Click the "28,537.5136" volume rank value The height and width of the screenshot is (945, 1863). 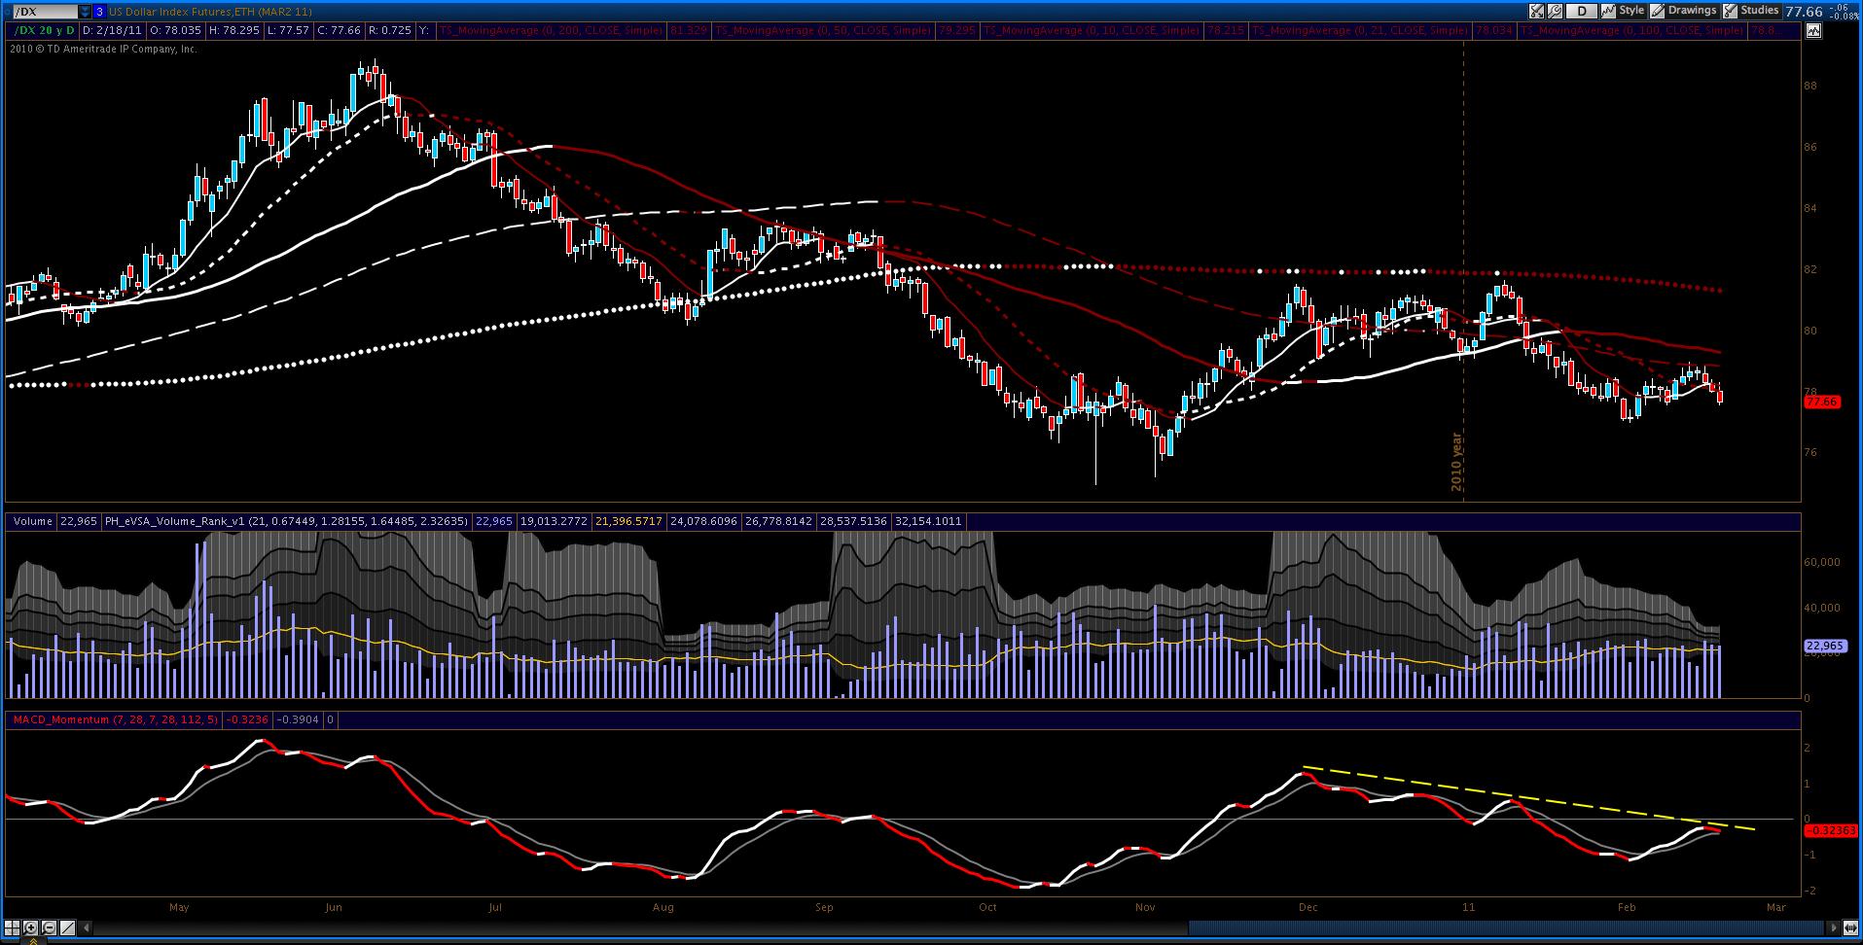tap(852, 521)
